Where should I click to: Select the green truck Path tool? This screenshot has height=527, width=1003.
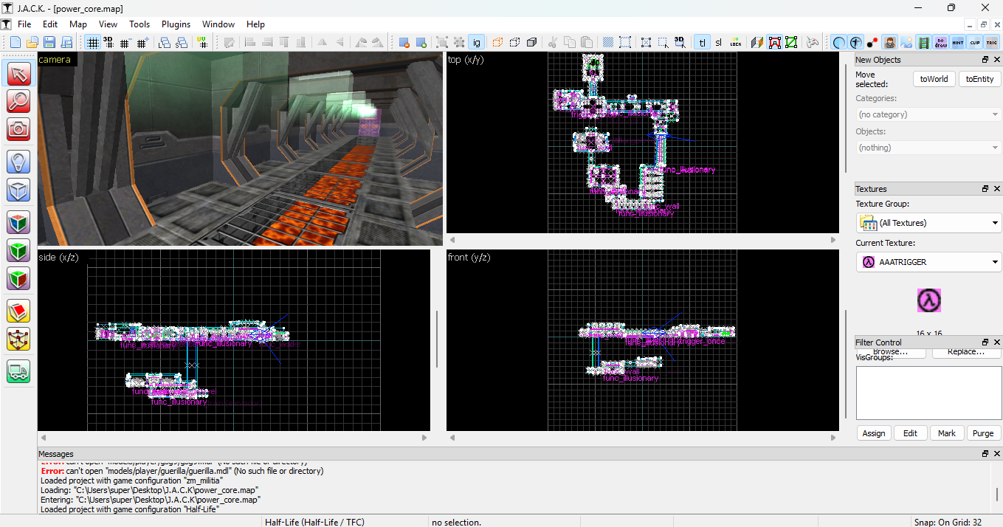pyautogui.click(x=18, y=371)
